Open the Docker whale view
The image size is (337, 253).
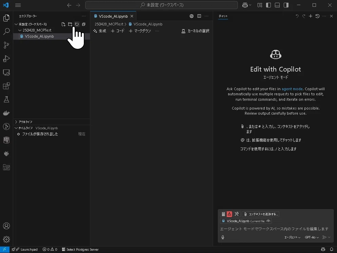[x=6, y=113]
